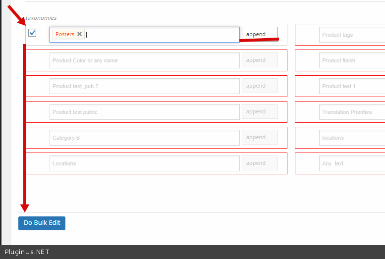
Task: Select the Posters tag label
Action: coord(65,34)
